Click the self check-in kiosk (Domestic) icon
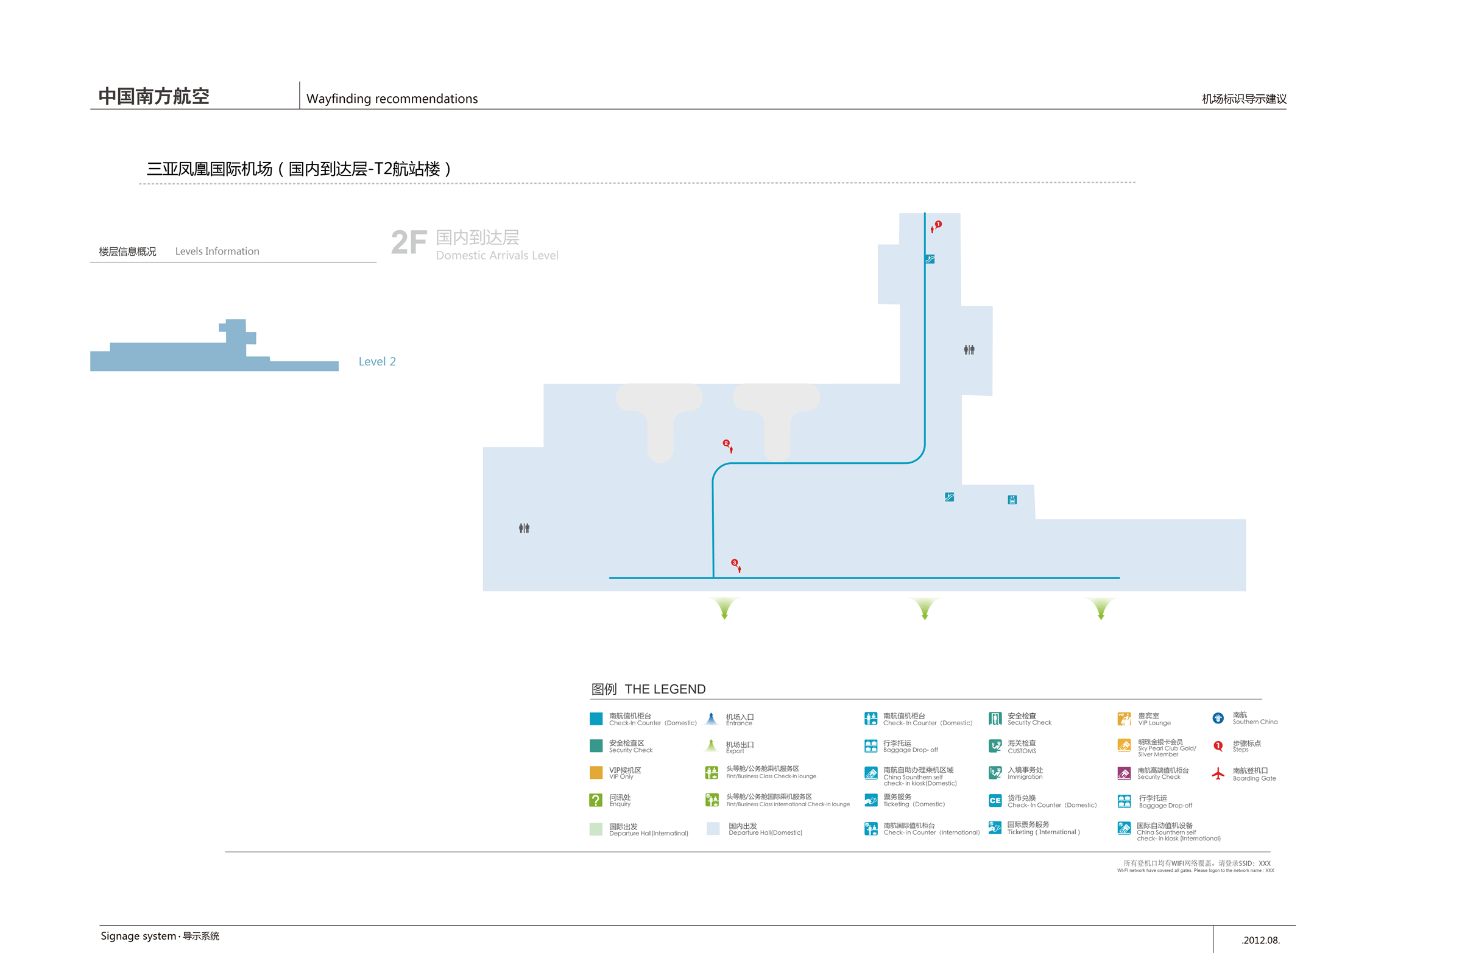The height and width of the screenshot is (953, 1462). [x=871, y=773]
